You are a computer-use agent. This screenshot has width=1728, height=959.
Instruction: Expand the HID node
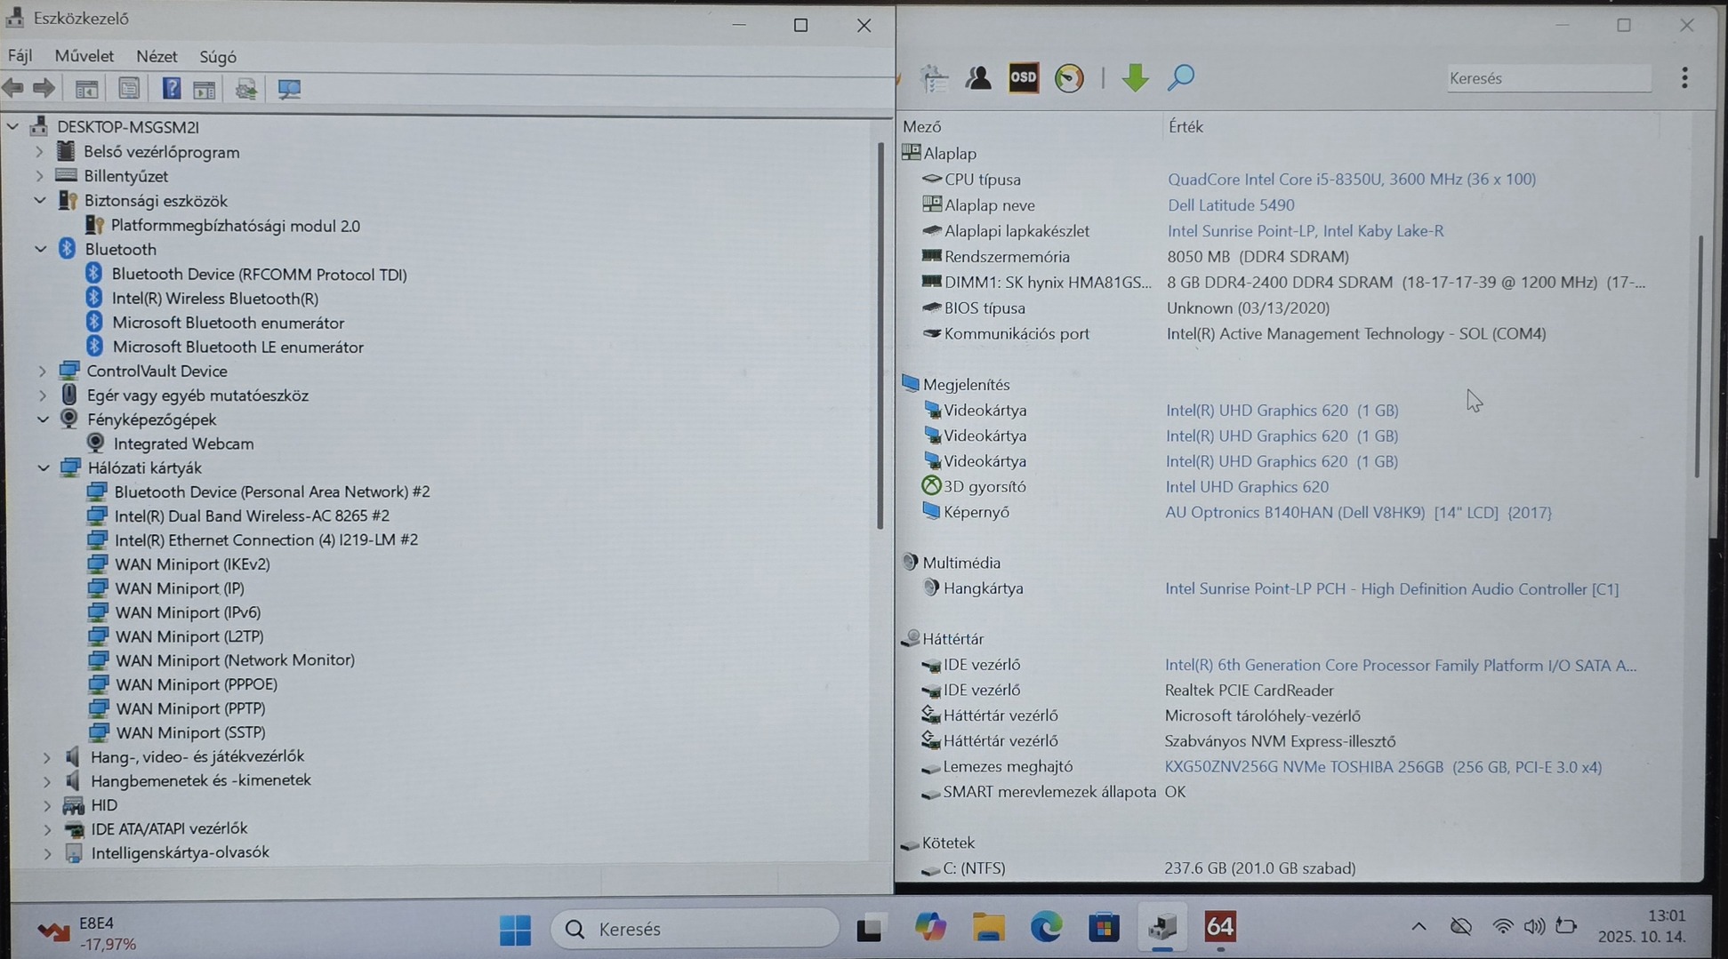[x=47, y=805]
